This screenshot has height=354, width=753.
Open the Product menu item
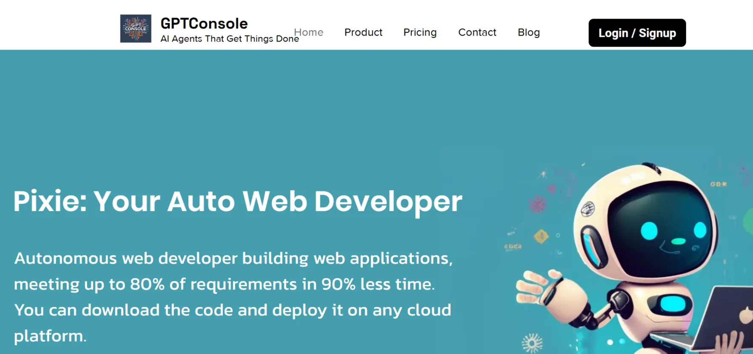coord(363,32)
